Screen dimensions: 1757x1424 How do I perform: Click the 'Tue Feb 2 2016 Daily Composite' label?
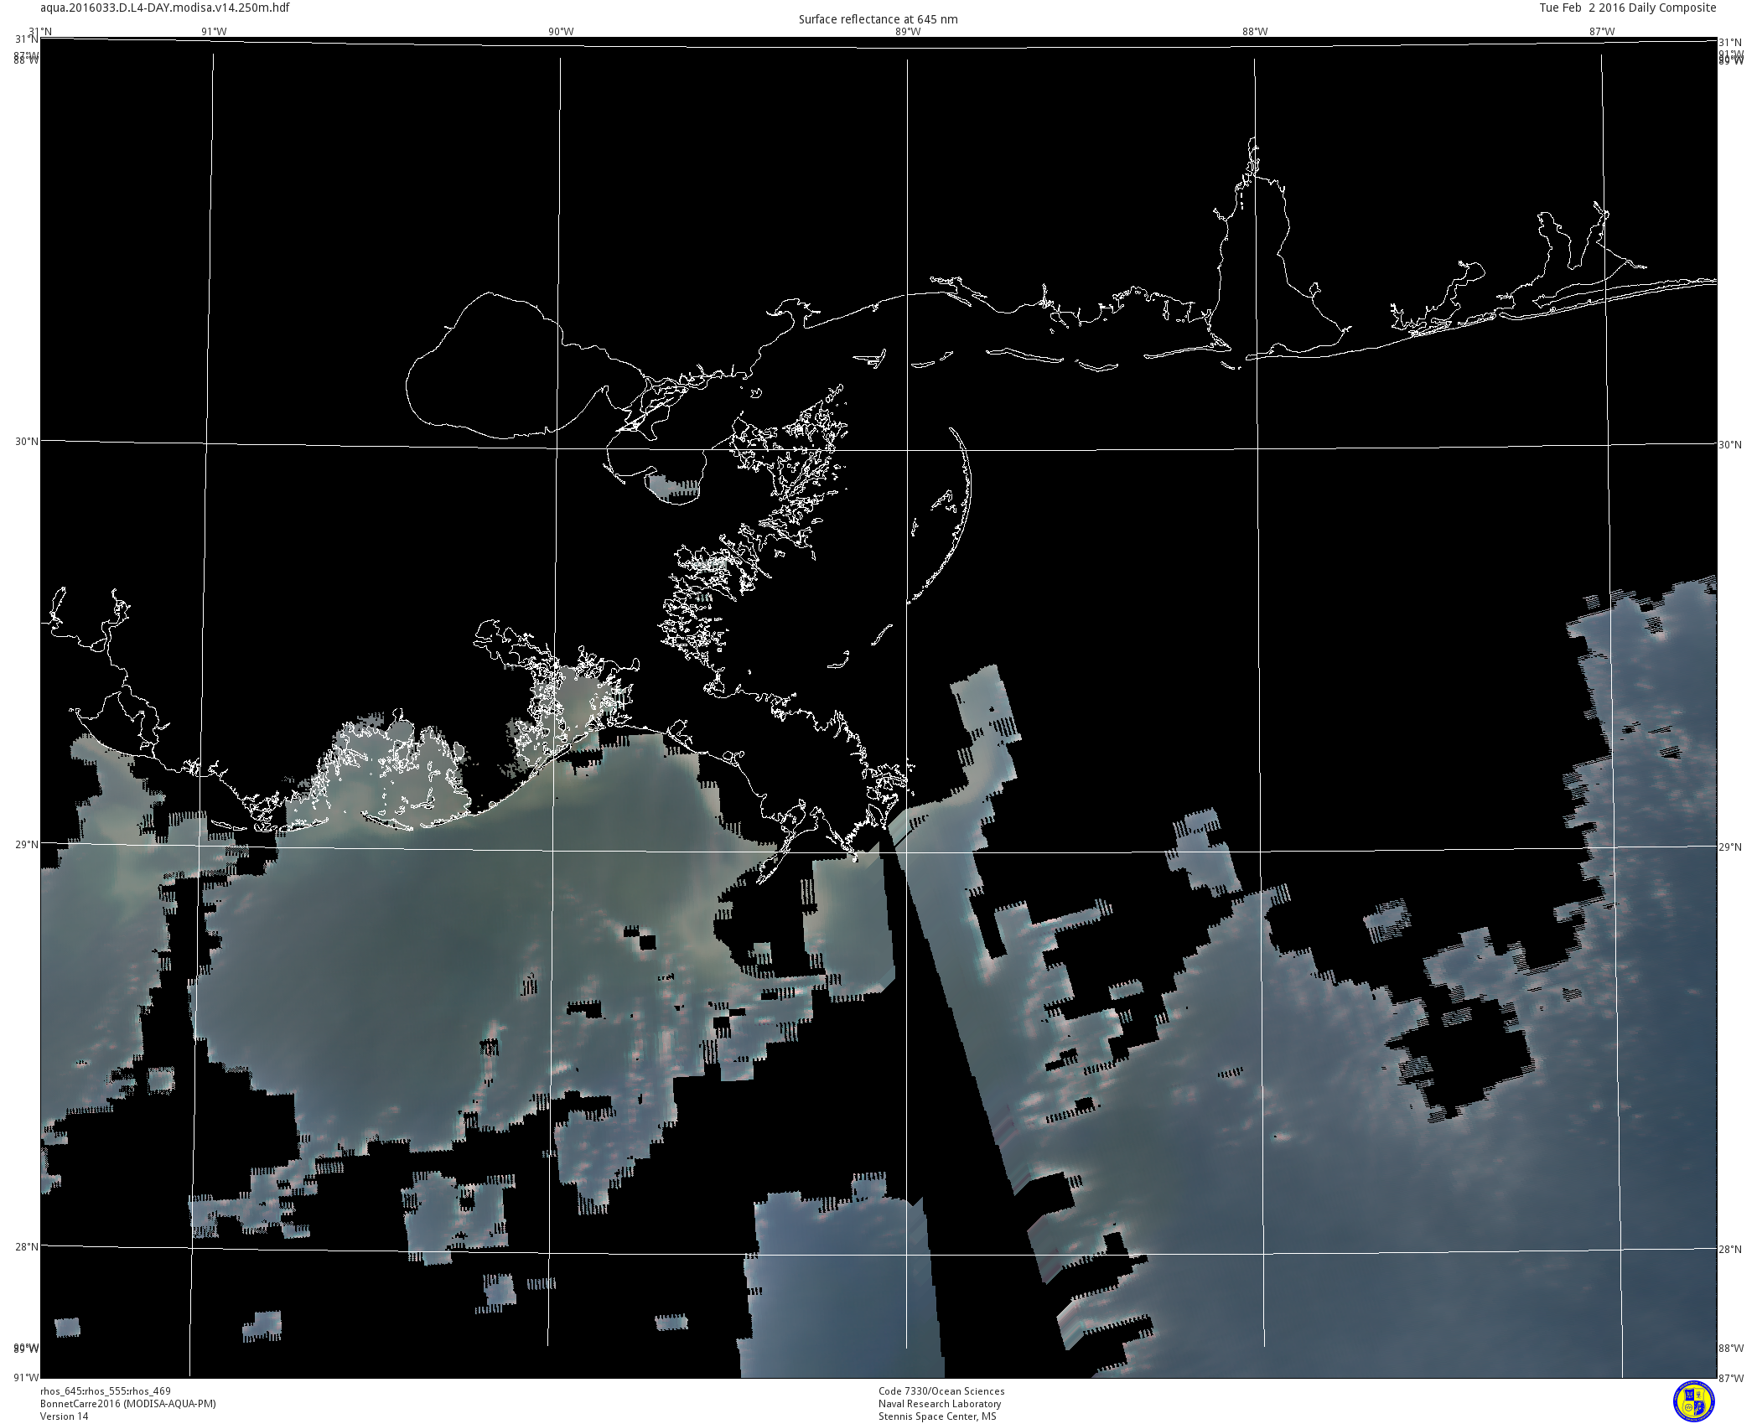coord(1627,8)
